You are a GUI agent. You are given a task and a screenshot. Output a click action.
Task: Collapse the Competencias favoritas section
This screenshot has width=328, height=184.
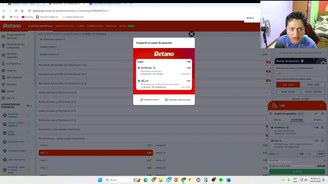[x=31, y=106]
